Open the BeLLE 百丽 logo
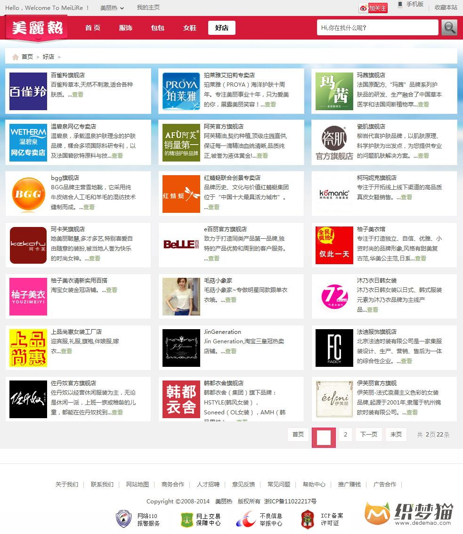463x534 pixels. (181, 245)
